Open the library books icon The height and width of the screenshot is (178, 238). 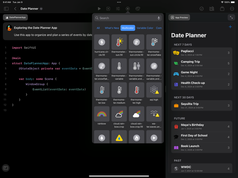(212, 8)
